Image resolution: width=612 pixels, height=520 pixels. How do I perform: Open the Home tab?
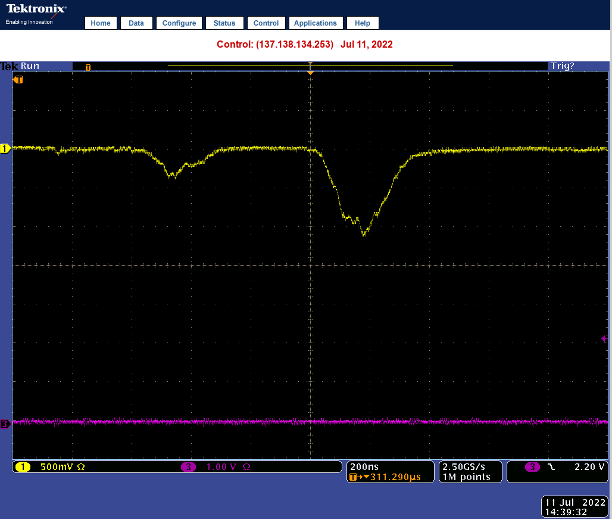(x=101, y=23)
